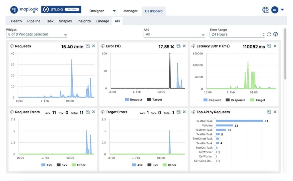The height and width of the screenshot is (181, 293).
Task: Click the Time Range up stepper arrow
Action: click(263, 33)
